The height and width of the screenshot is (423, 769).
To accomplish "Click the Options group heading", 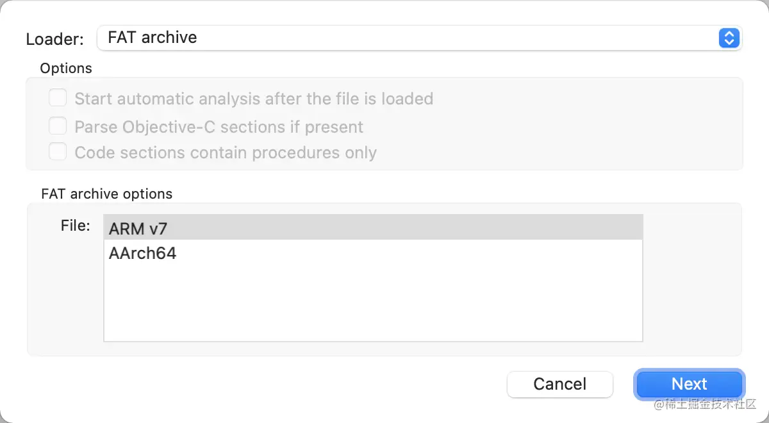I will (66, 68).
